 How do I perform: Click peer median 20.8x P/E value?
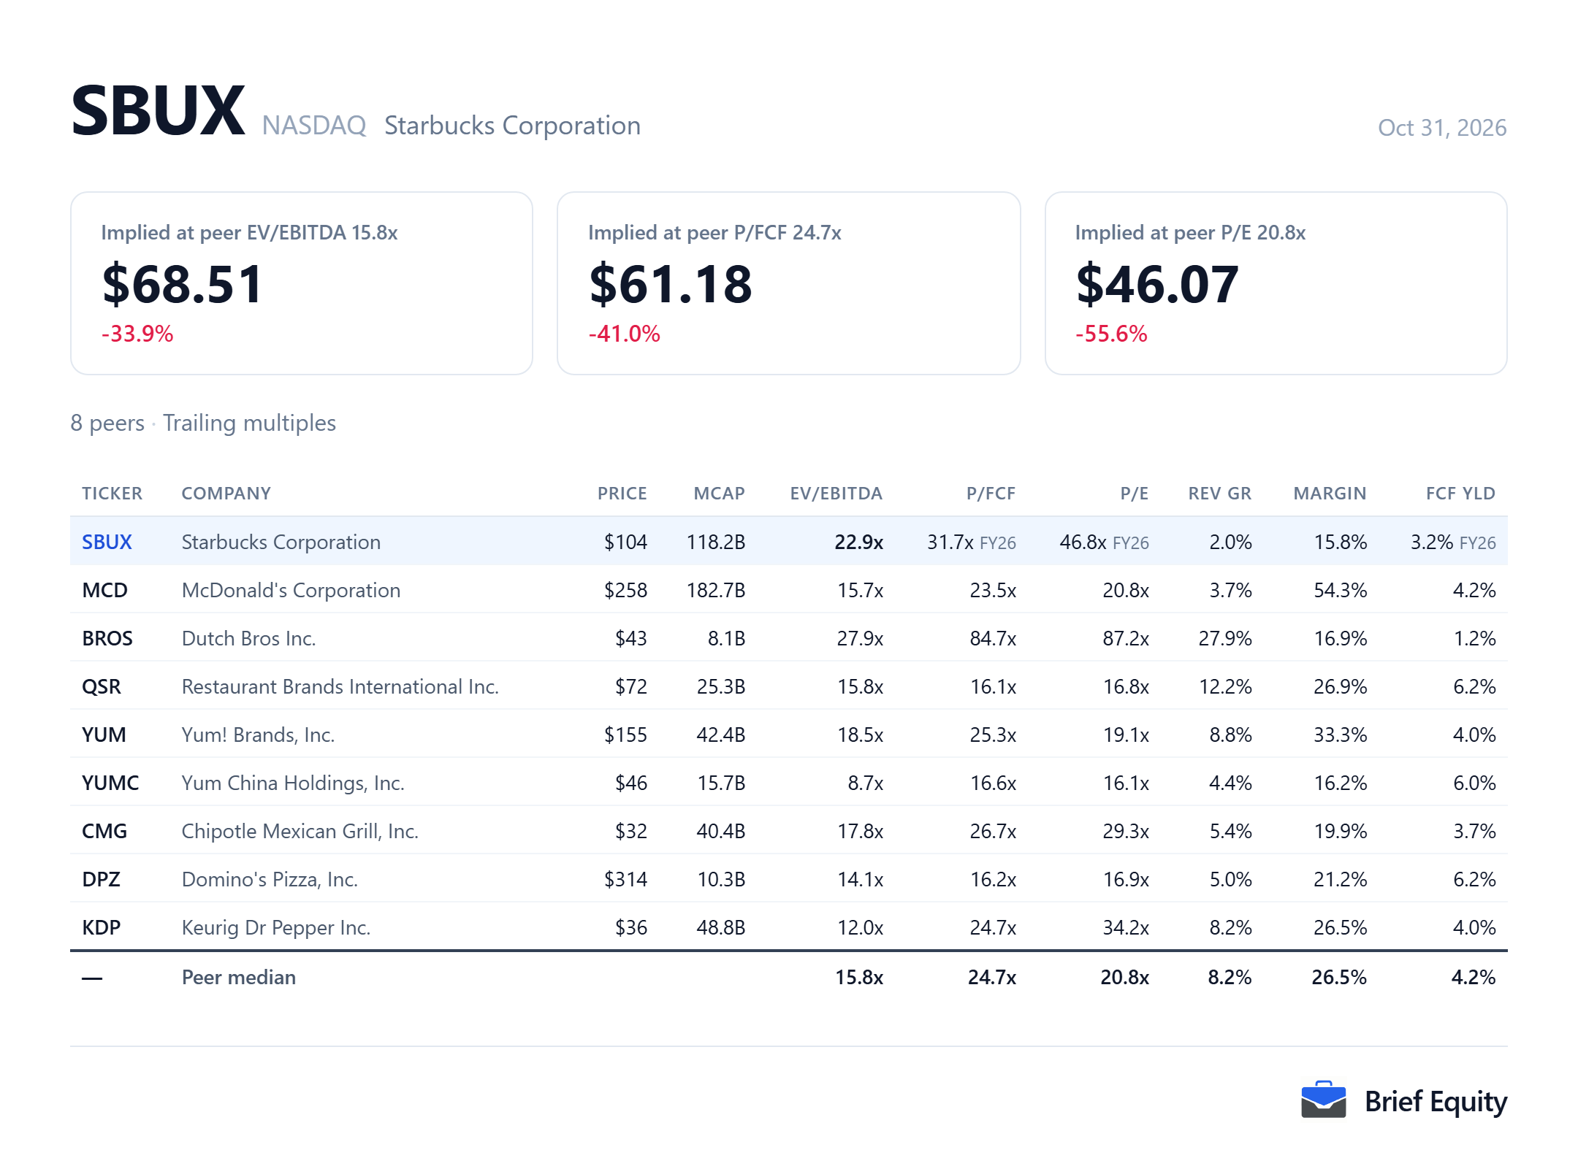[1124, 977]
